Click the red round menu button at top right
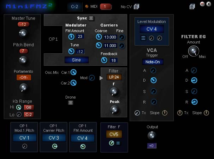 coord(202,4)
